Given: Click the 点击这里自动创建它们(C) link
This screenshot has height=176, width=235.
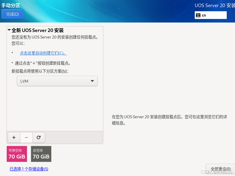Looking at the screenshot, I should pyautogui.click(x=44, y=53).
